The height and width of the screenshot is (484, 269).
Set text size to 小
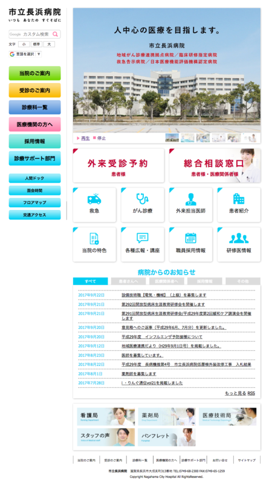pyautogui.click(x=24, y=44)
